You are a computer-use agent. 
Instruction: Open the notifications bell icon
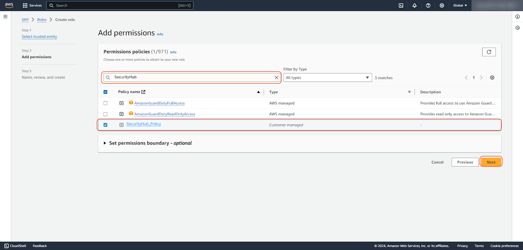(x=414, y=6)
